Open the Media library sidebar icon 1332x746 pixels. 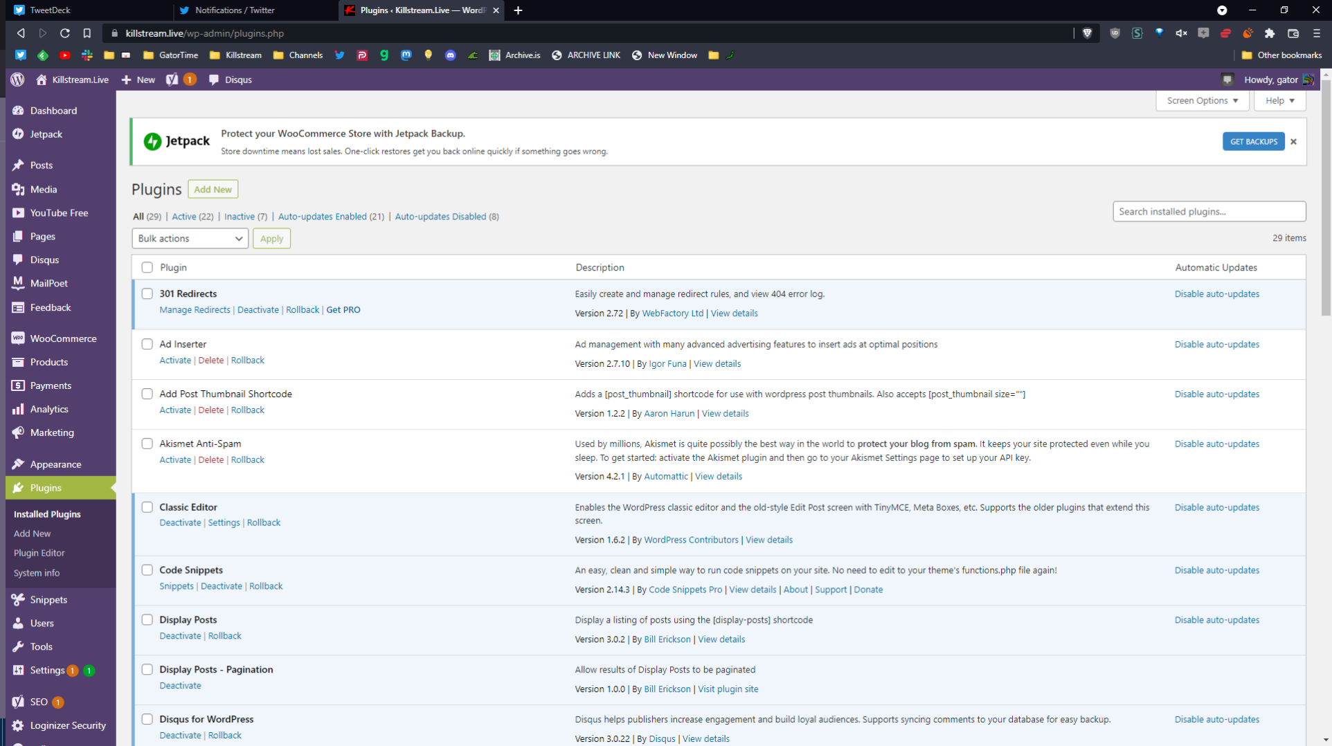[18, 189]
